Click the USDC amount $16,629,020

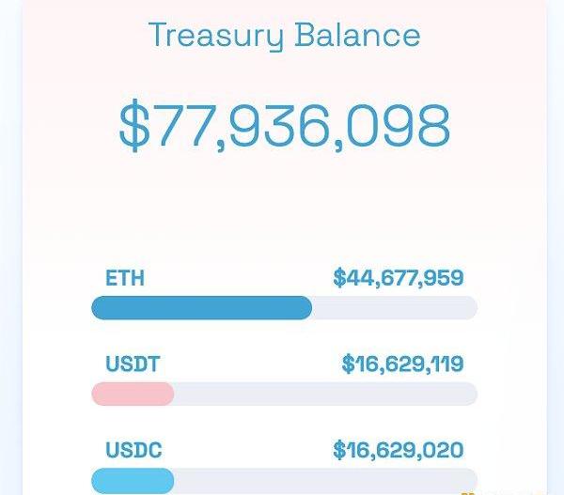click(398, 449)
